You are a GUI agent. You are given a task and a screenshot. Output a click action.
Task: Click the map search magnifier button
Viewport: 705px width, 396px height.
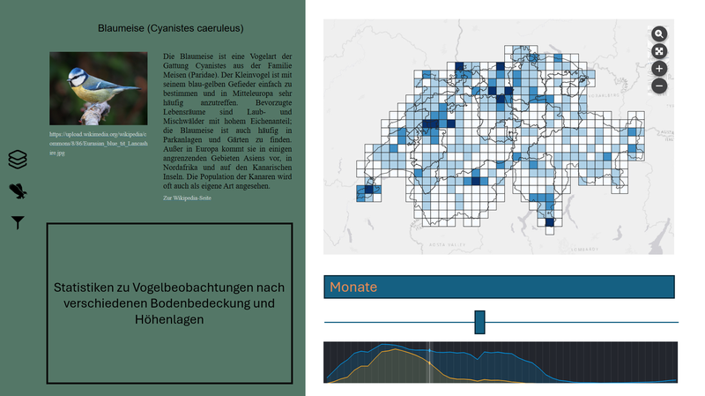click(659, 34)
